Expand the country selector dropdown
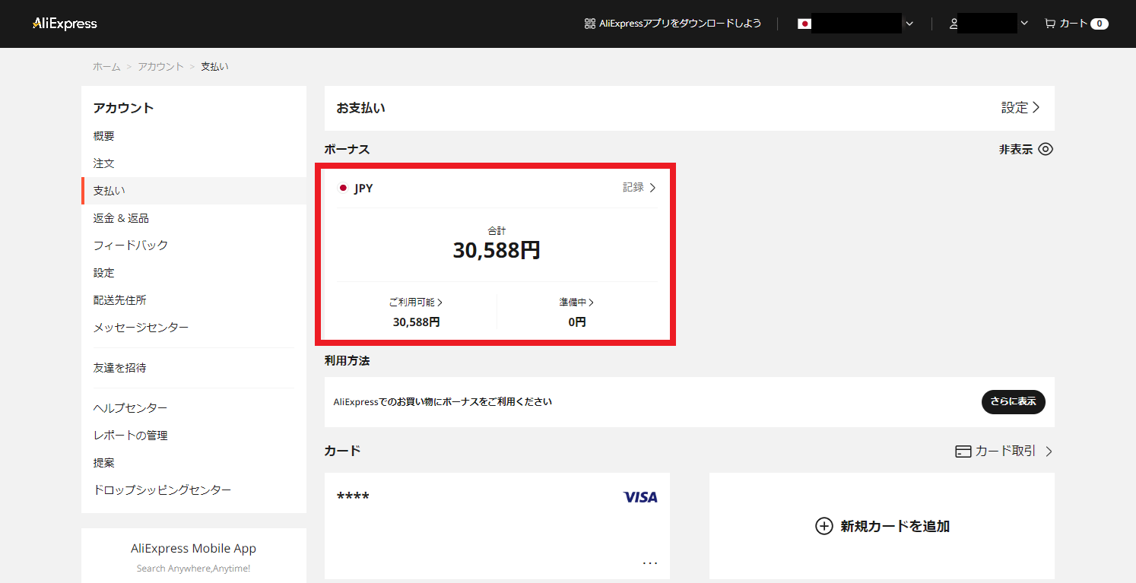 [909, 24]
